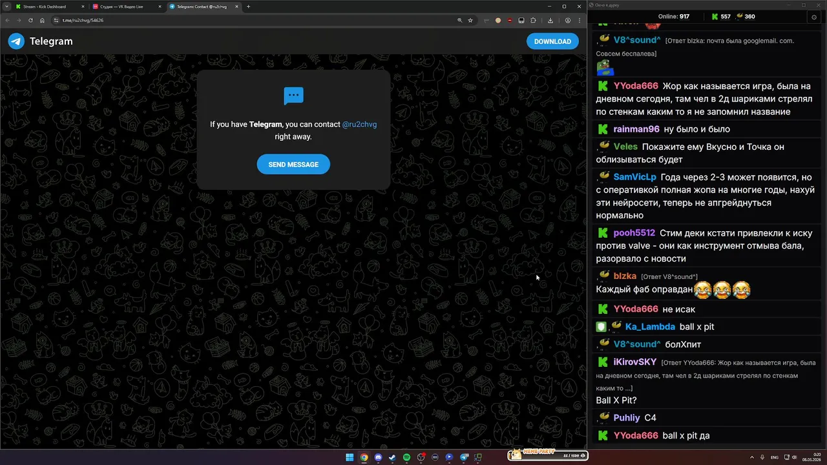Open Chrome downloads

(550, 20)
